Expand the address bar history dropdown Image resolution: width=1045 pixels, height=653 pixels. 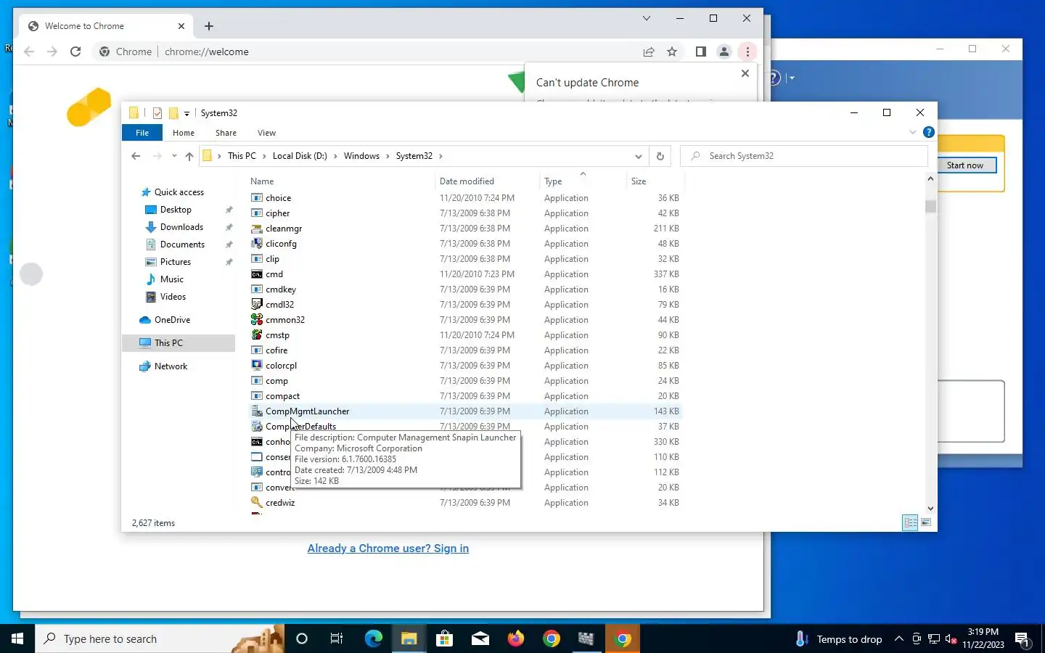pos(638,156)
